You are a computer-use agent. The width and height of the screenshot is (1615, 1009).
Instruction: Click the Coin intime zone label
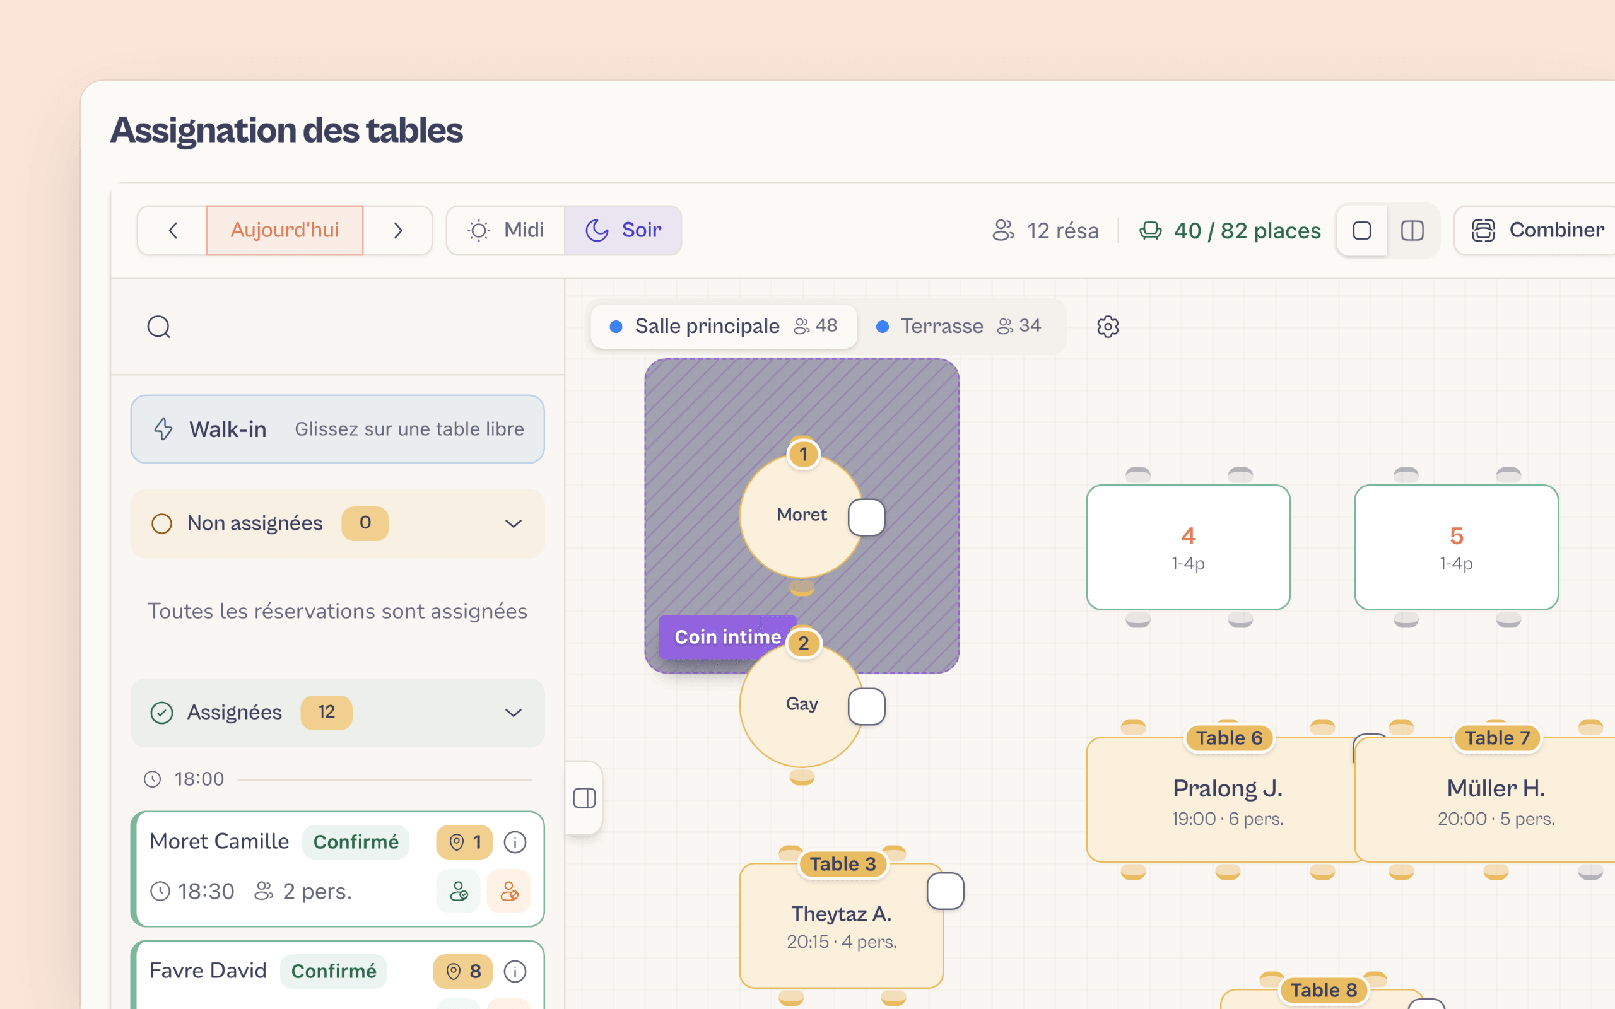727,638
